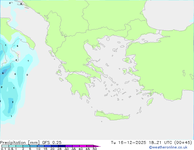
Task: Click the 1–2 mm legend color swatch
Action: tap(19, 146)
